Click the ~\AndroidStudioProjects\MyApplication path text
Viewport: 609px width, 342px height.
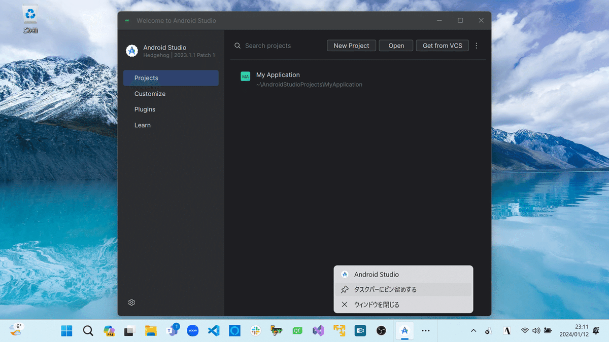tap(309, 85)
